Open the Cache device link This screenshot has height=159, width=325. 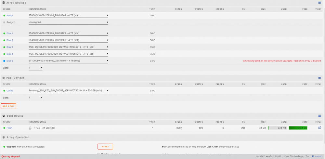(10, 91)
